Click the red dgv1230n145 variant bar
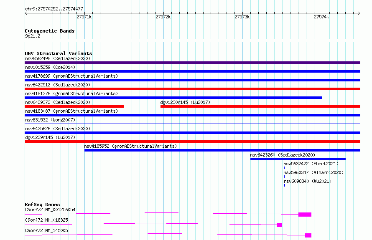 (x=260, y=106)
